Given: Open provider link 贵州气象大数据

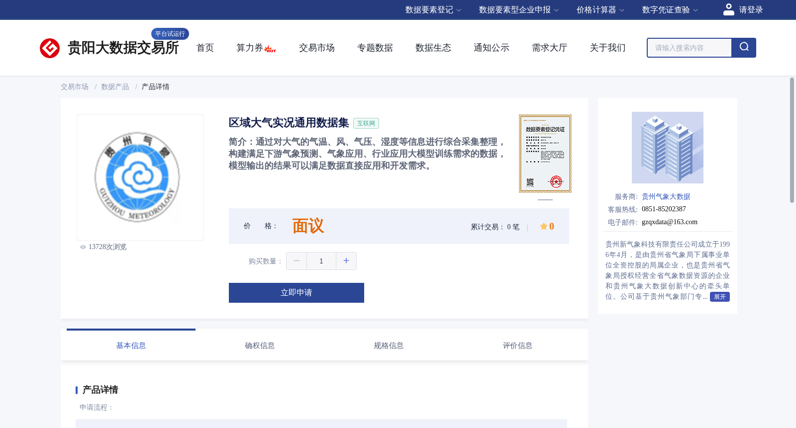Looking at the screenshot, I should [x=666, y=197].
